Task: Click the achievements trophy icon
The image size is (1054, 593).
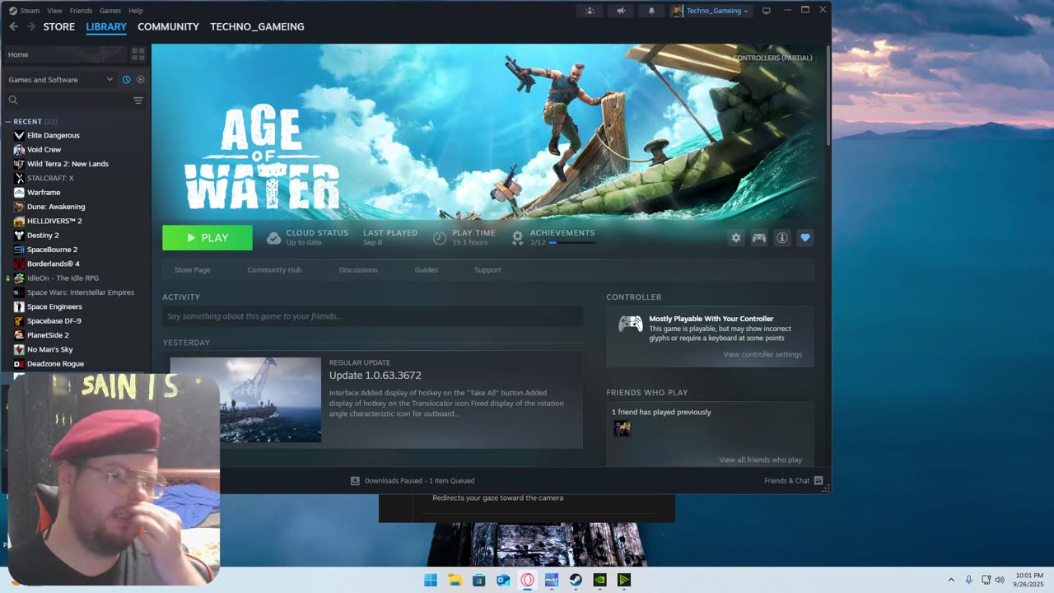Action: [x=517, y=238]
